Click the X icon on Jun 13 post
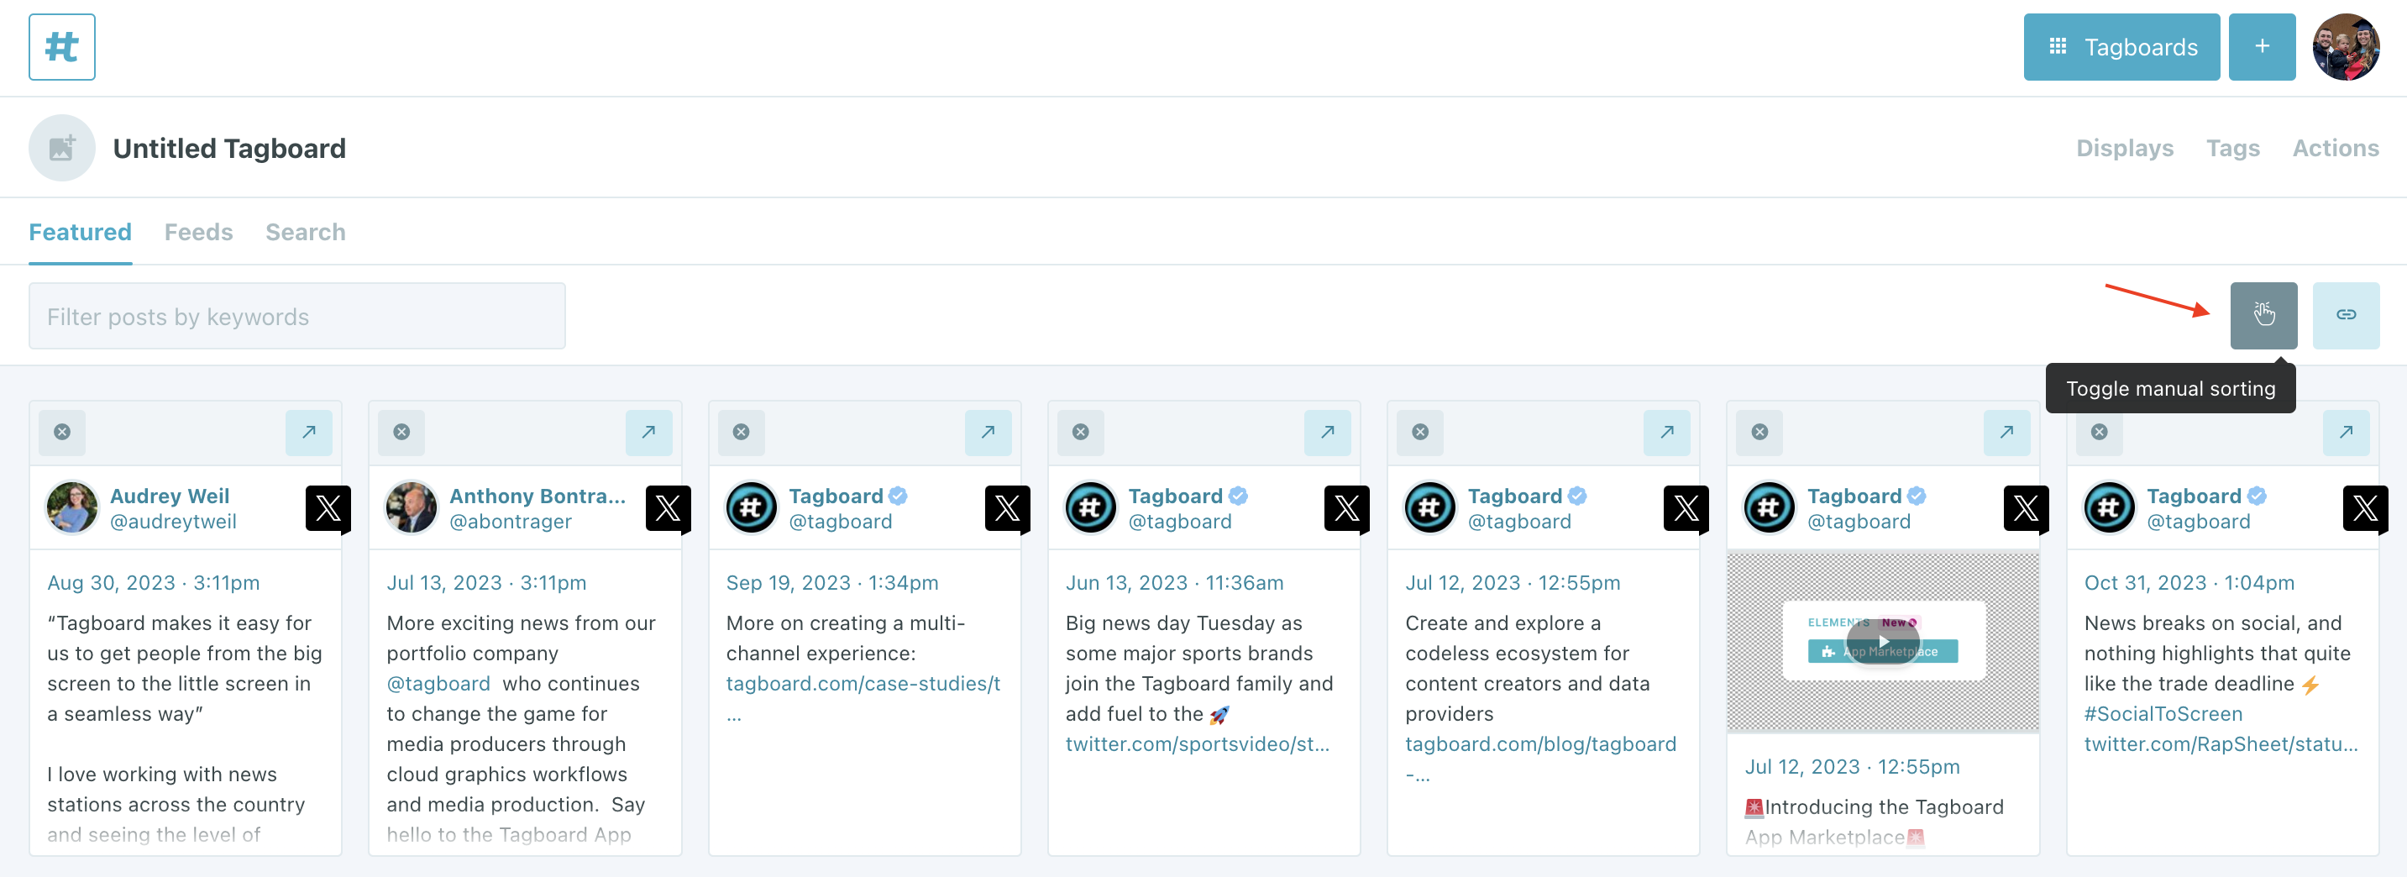 [x=1346, y=508]
